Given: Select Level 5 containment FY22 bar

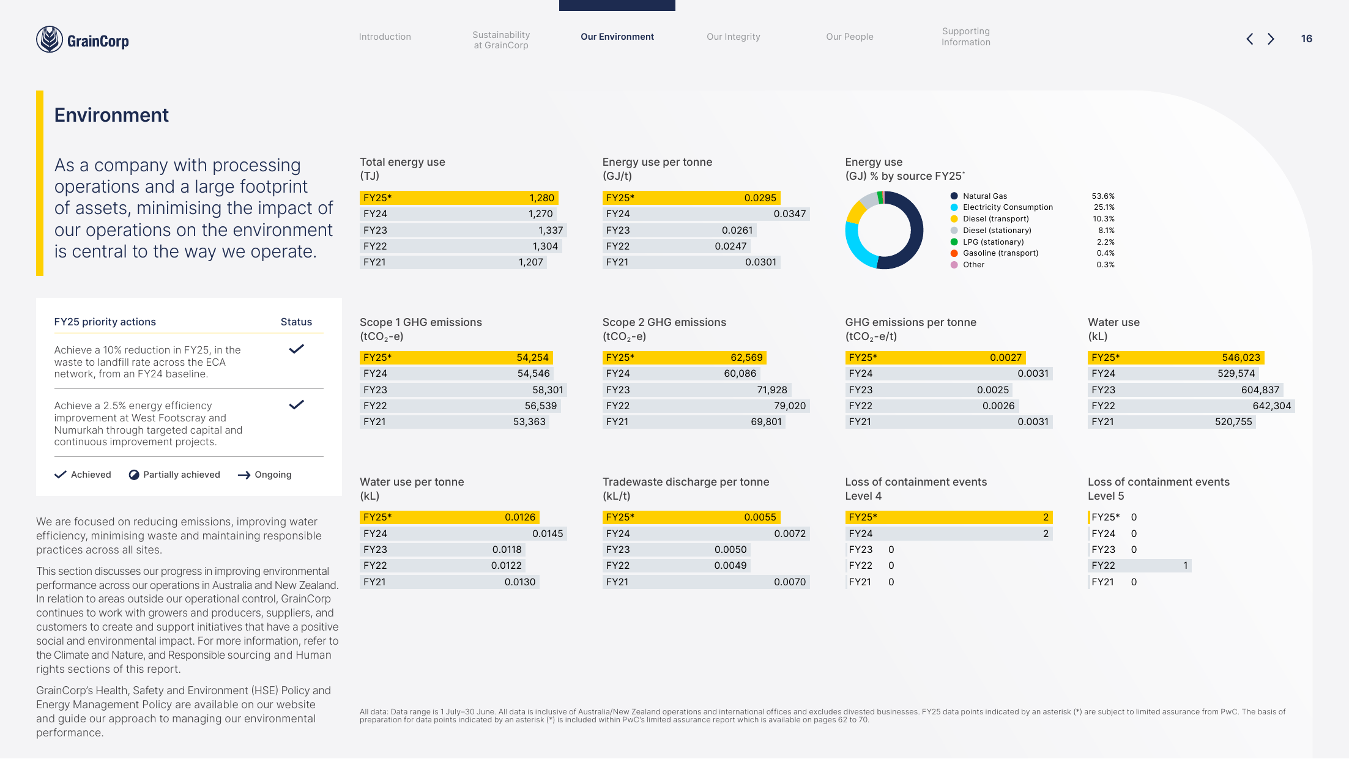Looking at the screenshot, I should (x=1140, y=566).
